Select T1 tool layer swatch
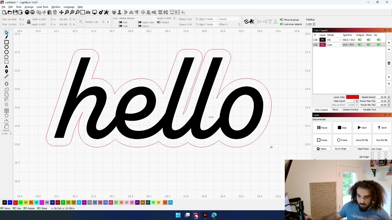The image size is (392, 220). (x=165, y=202)
